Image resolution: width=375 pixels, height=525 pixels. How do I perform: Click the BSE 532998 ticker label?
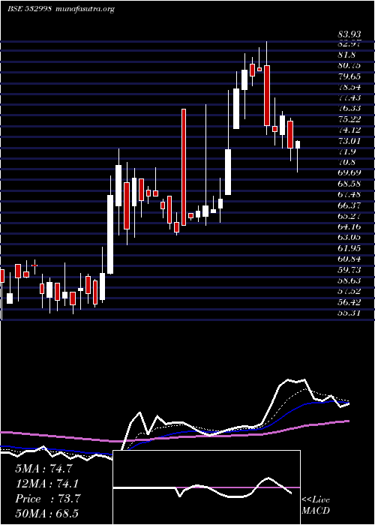[29, 9]
